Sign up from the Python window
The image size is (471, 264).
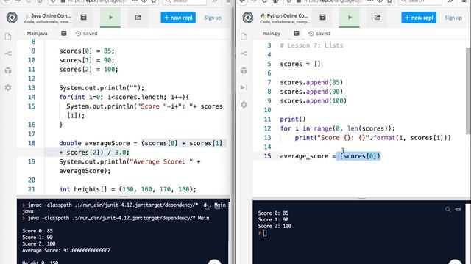(x=453, y=18)
